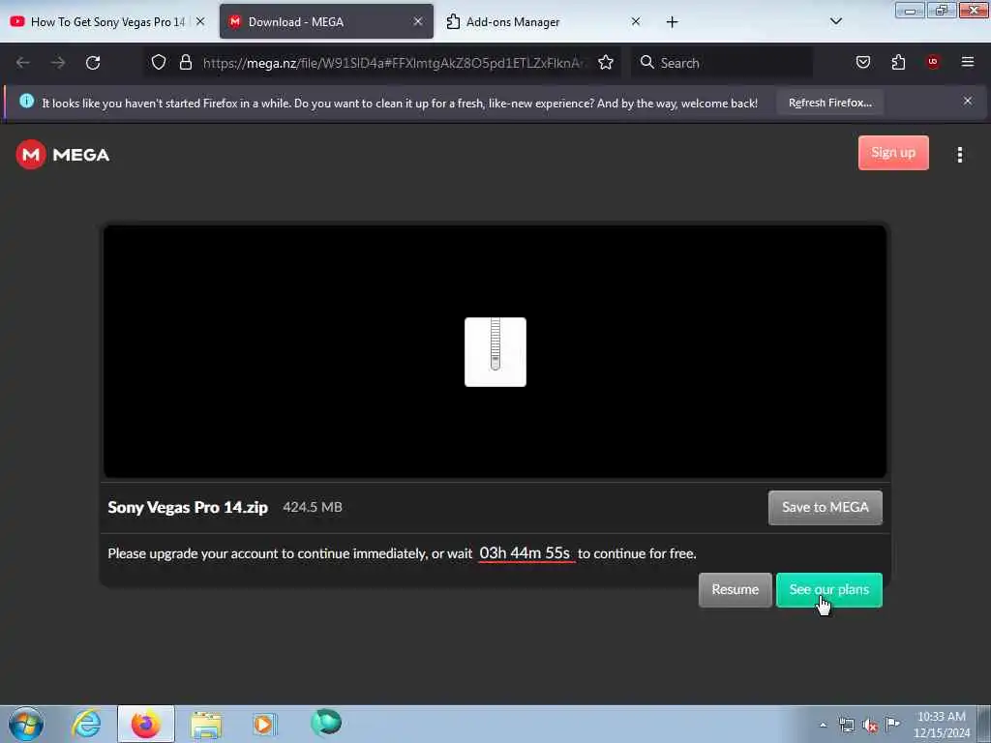Click the info icon in notification bar
This screenshot has width=991, height=743.
click(26, 101)
